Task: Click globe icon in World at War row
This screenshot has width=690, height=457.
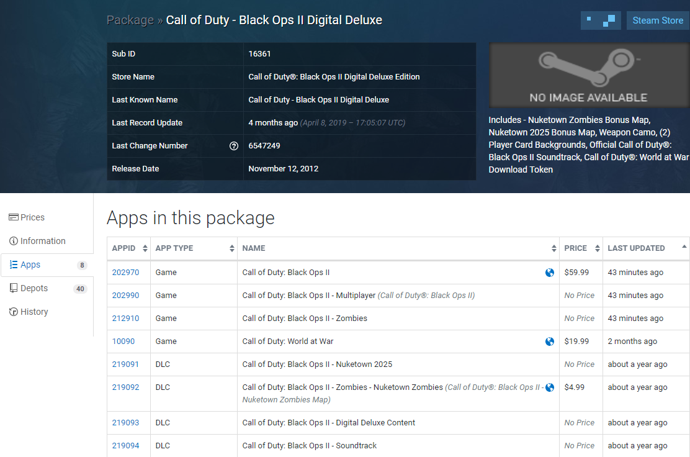Action: click(550, 342)
